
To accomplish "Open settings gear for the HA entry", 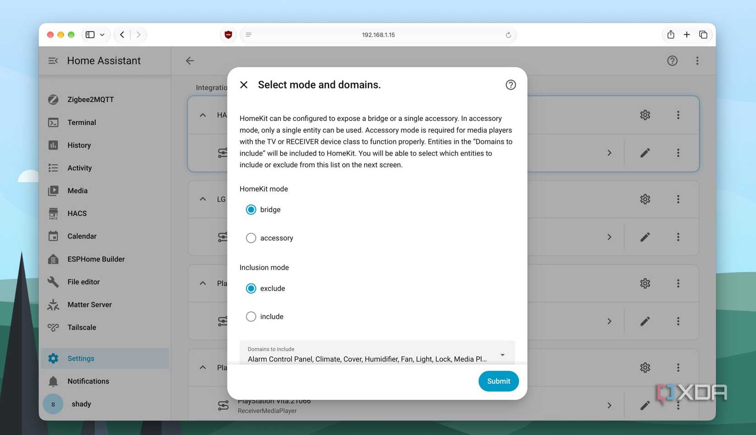I will coord(645,115).
